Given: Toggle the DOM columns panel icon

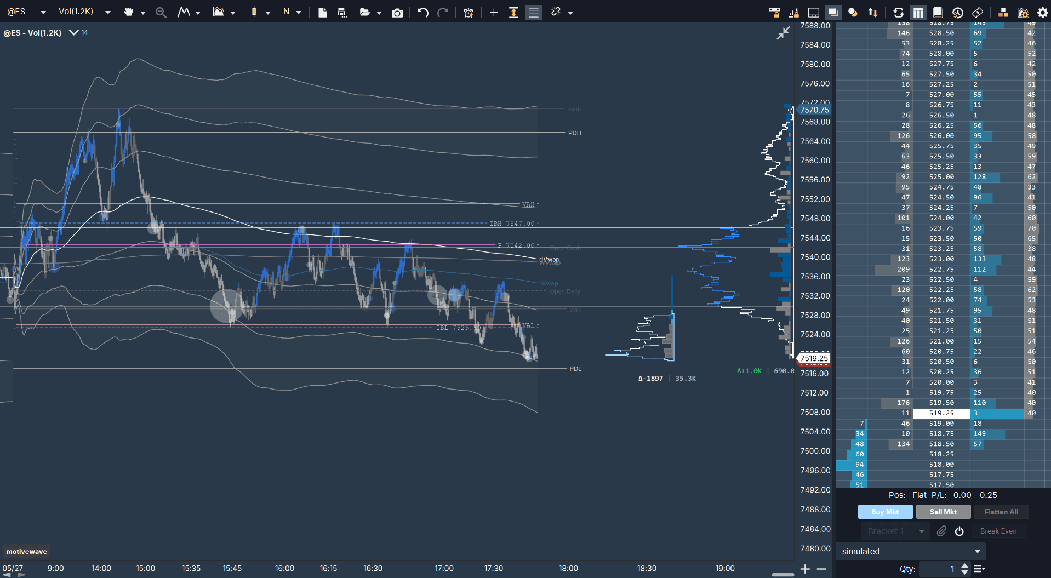Looking at the screenshot, I should tap(918, 12).
